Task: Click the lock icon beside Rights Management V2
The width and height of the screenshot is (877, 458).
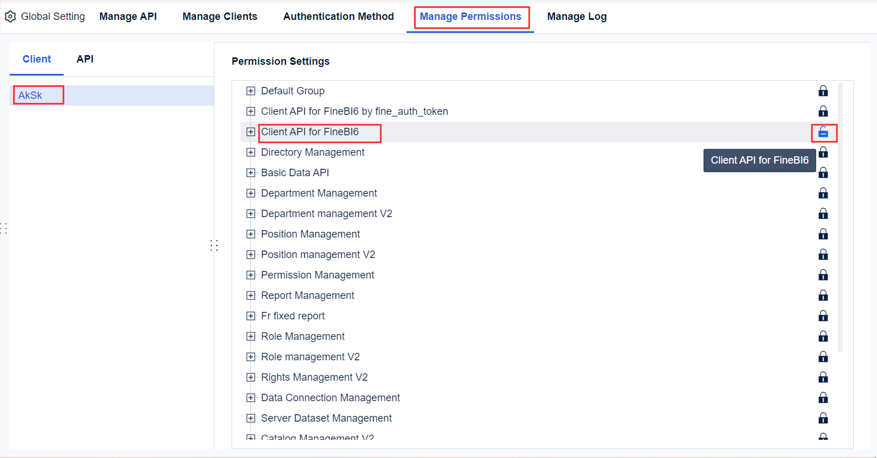Action: [824, 377]
